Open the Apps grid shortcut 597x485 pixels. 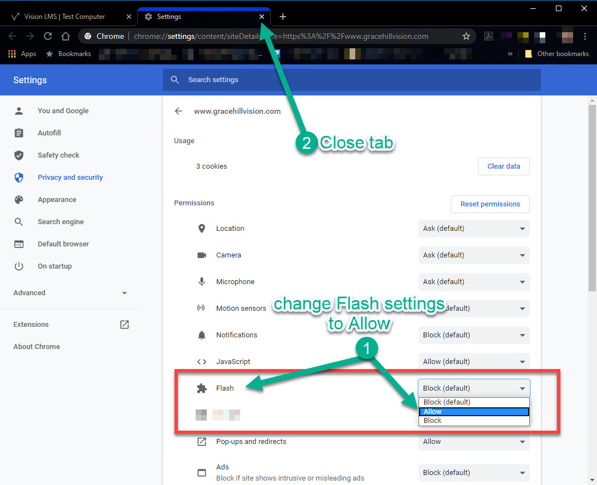(x=22, y=54)
